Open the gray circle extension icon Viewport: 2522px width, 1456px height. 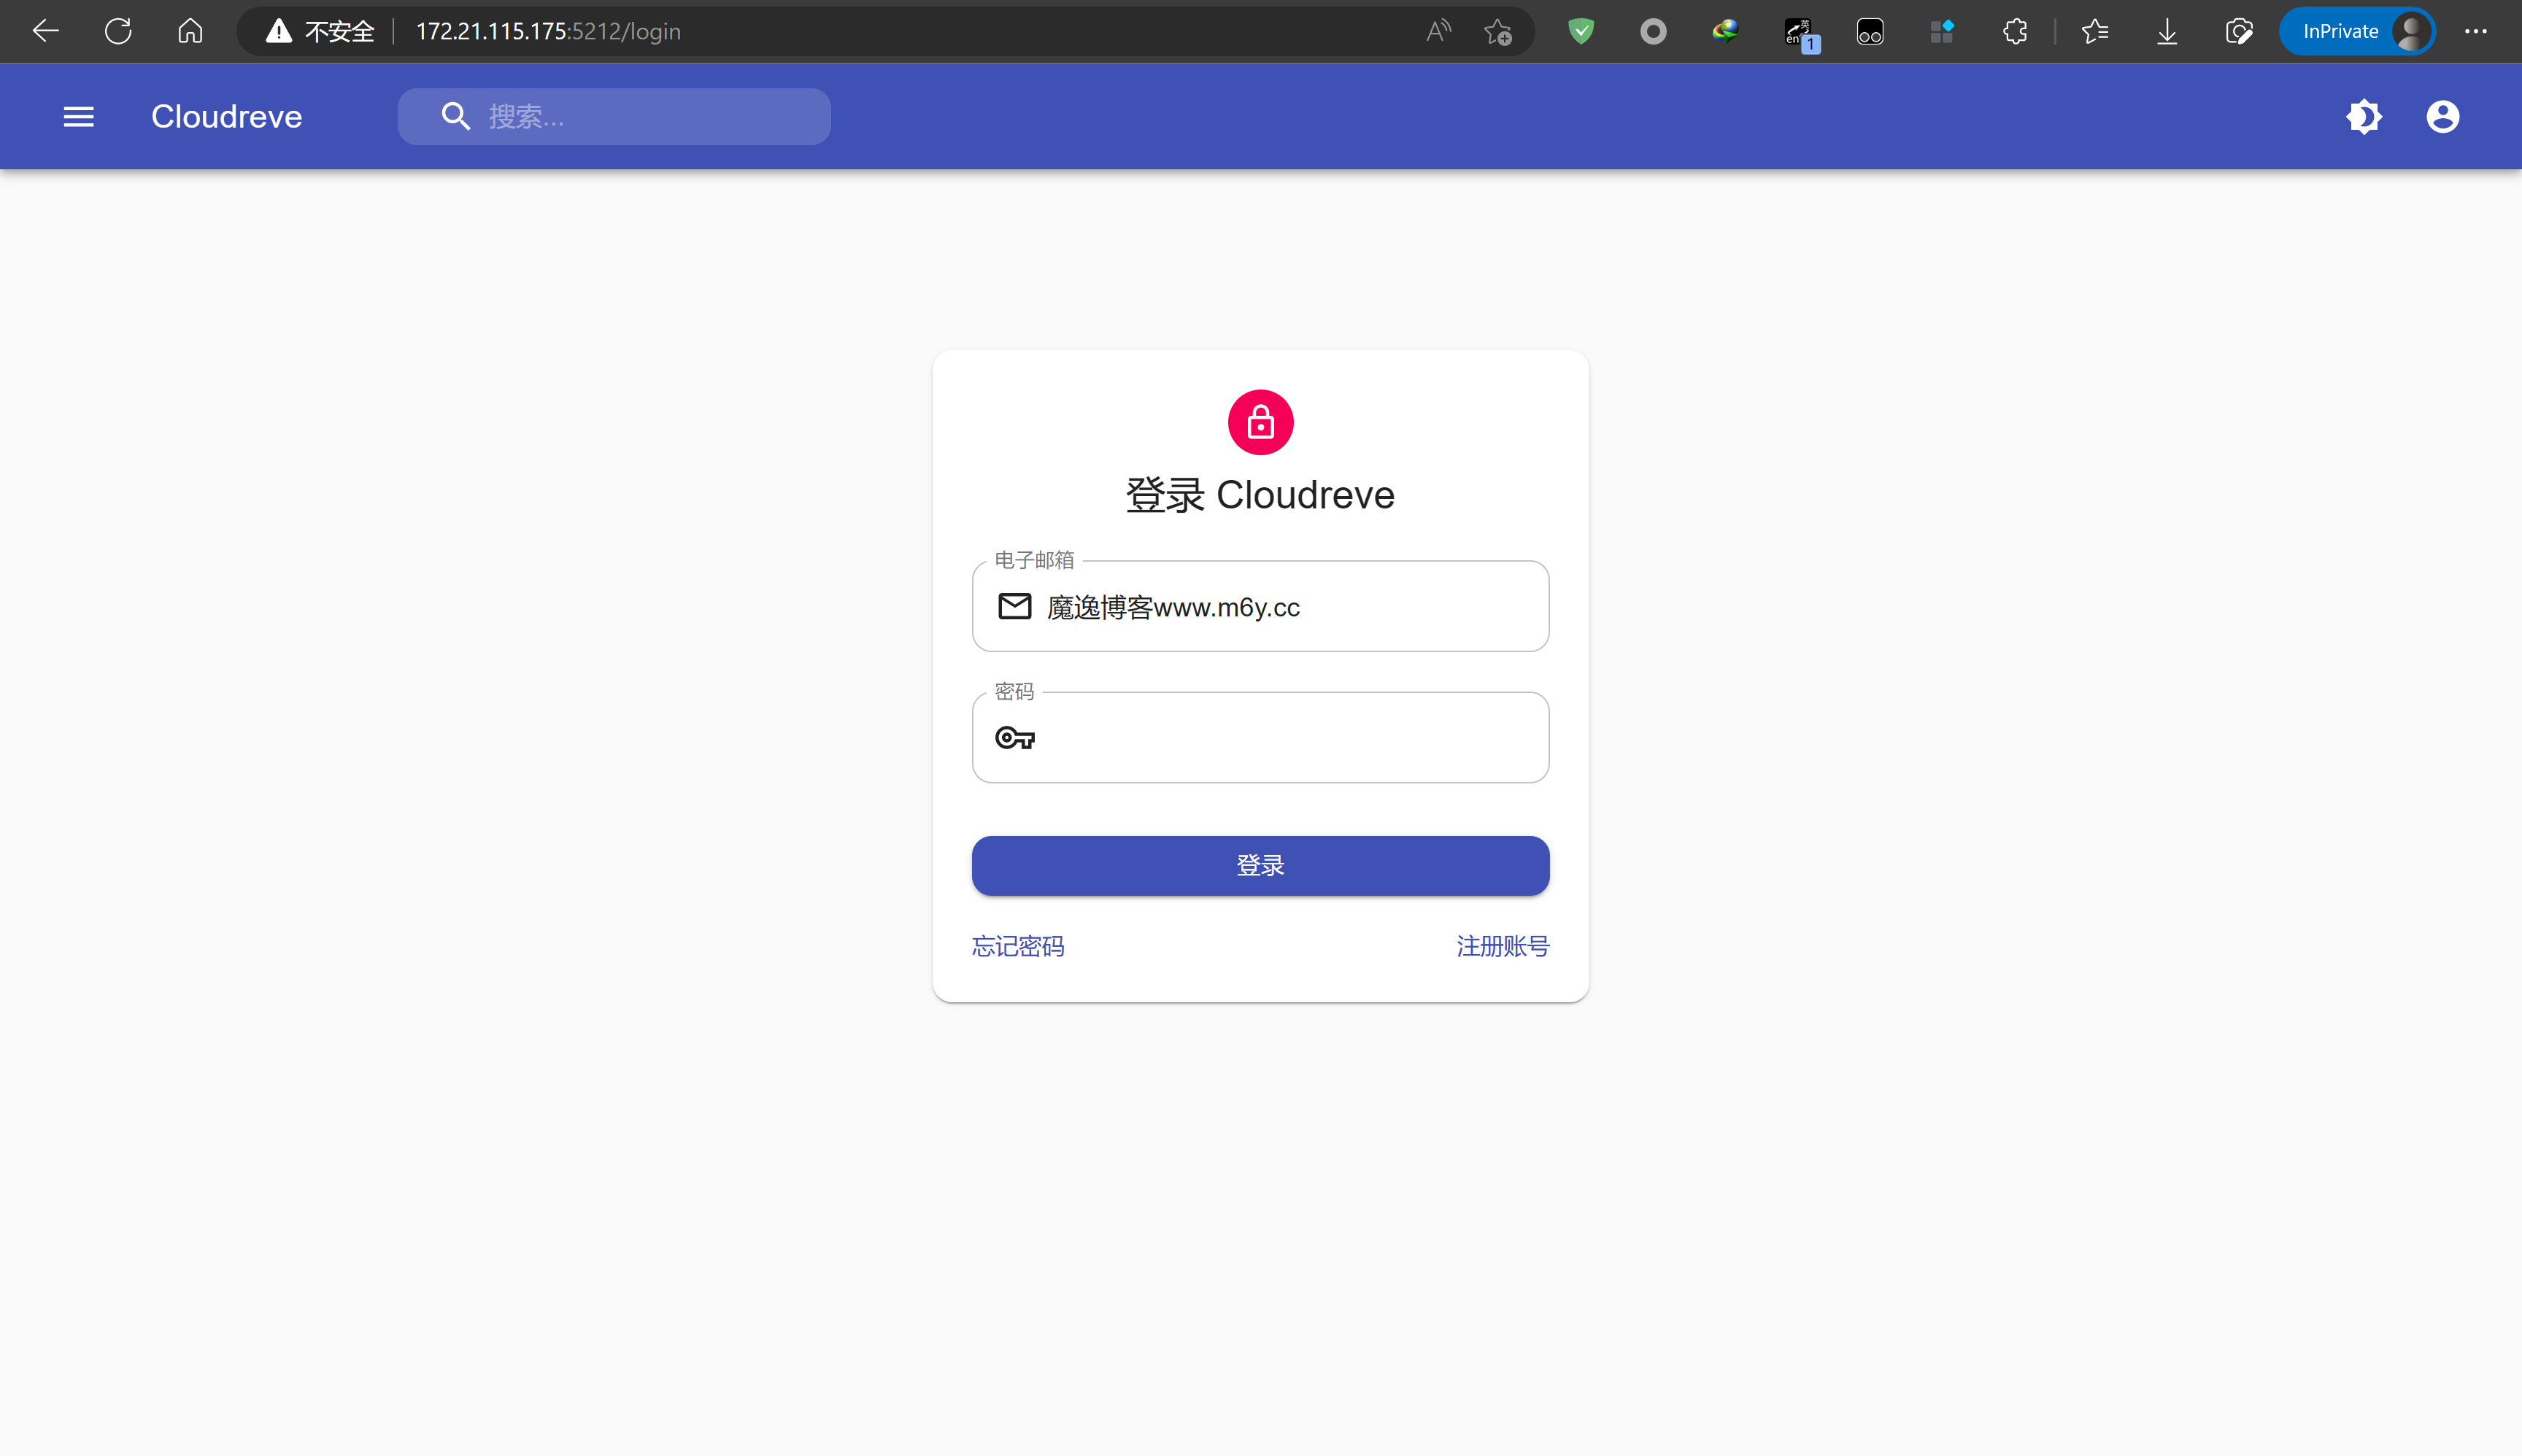[1653, 32]
